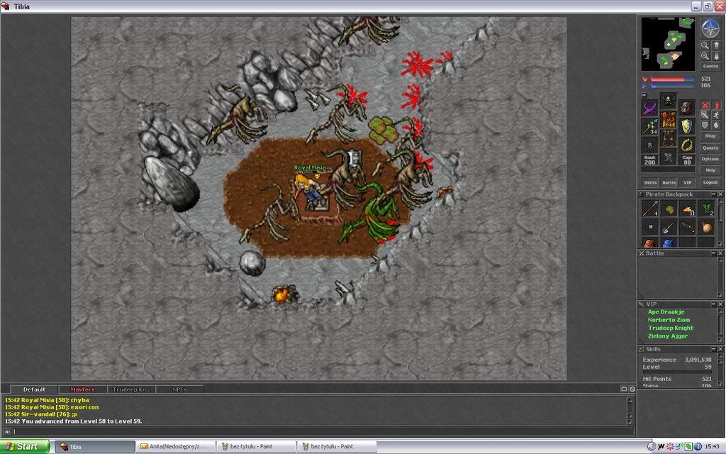This screenshot has width=726, height=454.
Task: Toggle the red crossed swords mode
Action: (x=705, y=106)
